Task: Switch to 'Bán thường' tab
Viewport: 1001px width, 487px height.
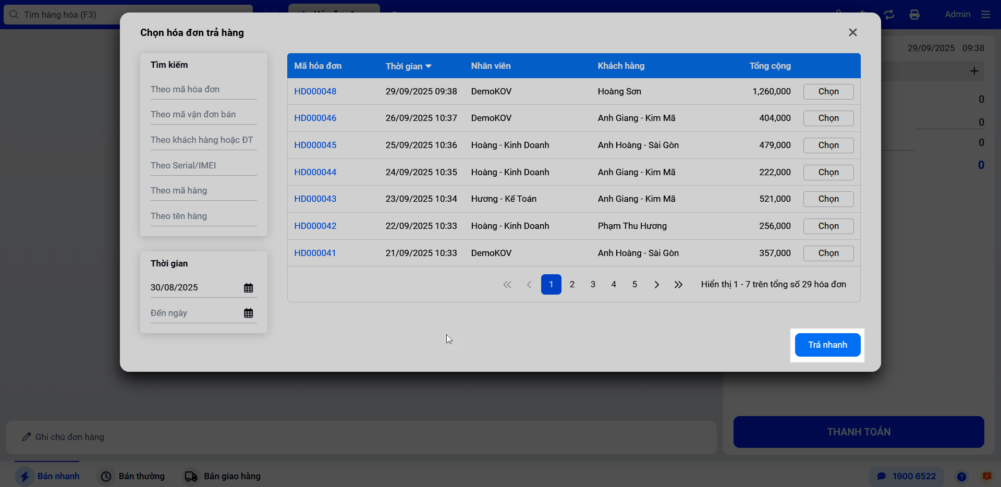Action: click(133, 477)
